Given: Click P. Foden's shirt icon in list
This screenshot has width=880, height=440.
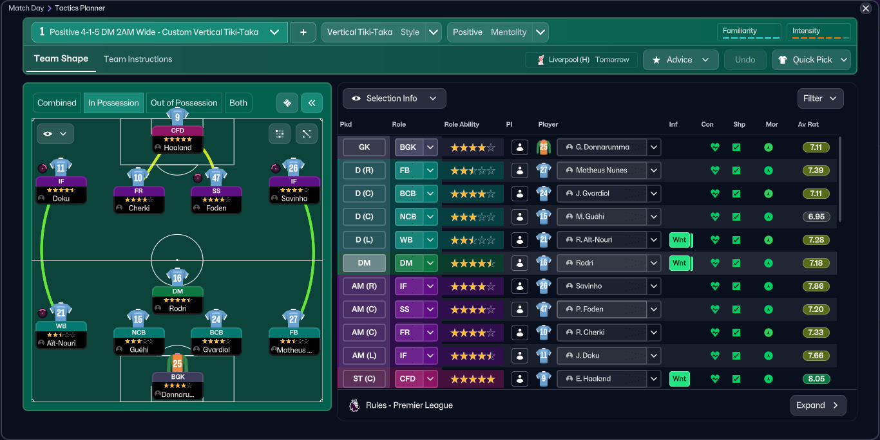Looking at the screenshot, I should pos(543,309).
